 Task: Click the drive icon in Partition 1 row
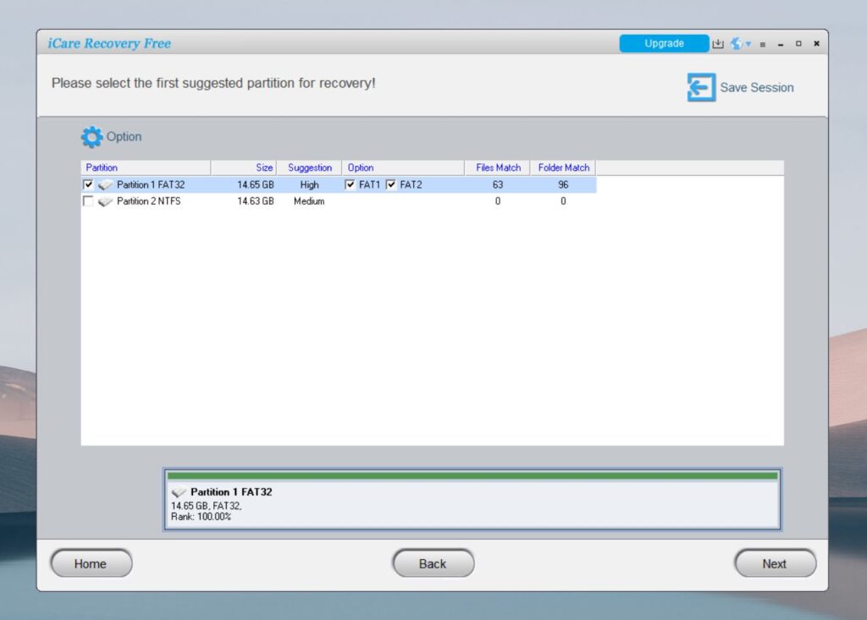105,184
